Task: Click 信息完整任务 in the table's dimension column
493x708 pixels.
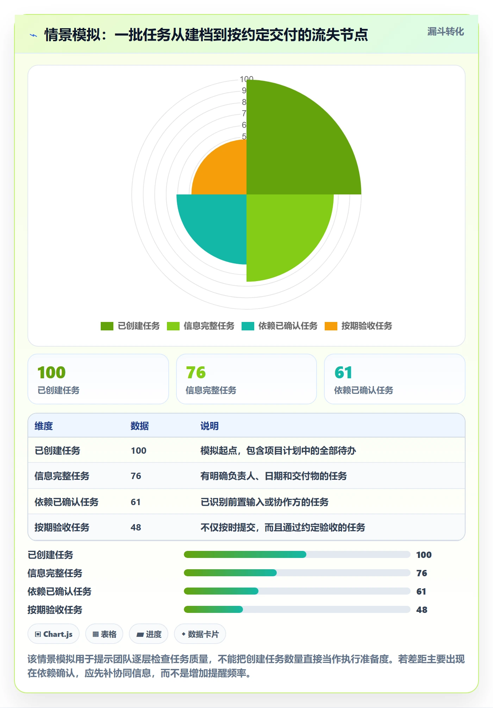Action: click(62, 476)
